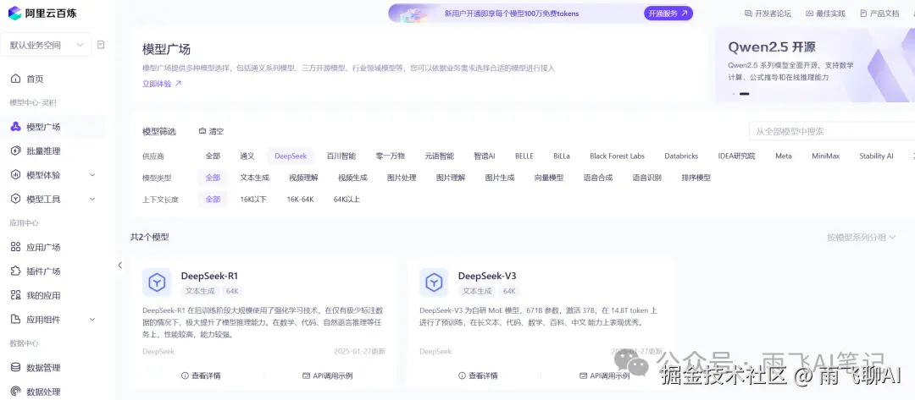This screenshot has width=915, height=400.
Task: Click the 模型广场 sidebar icon
Action: pos(16,127)
